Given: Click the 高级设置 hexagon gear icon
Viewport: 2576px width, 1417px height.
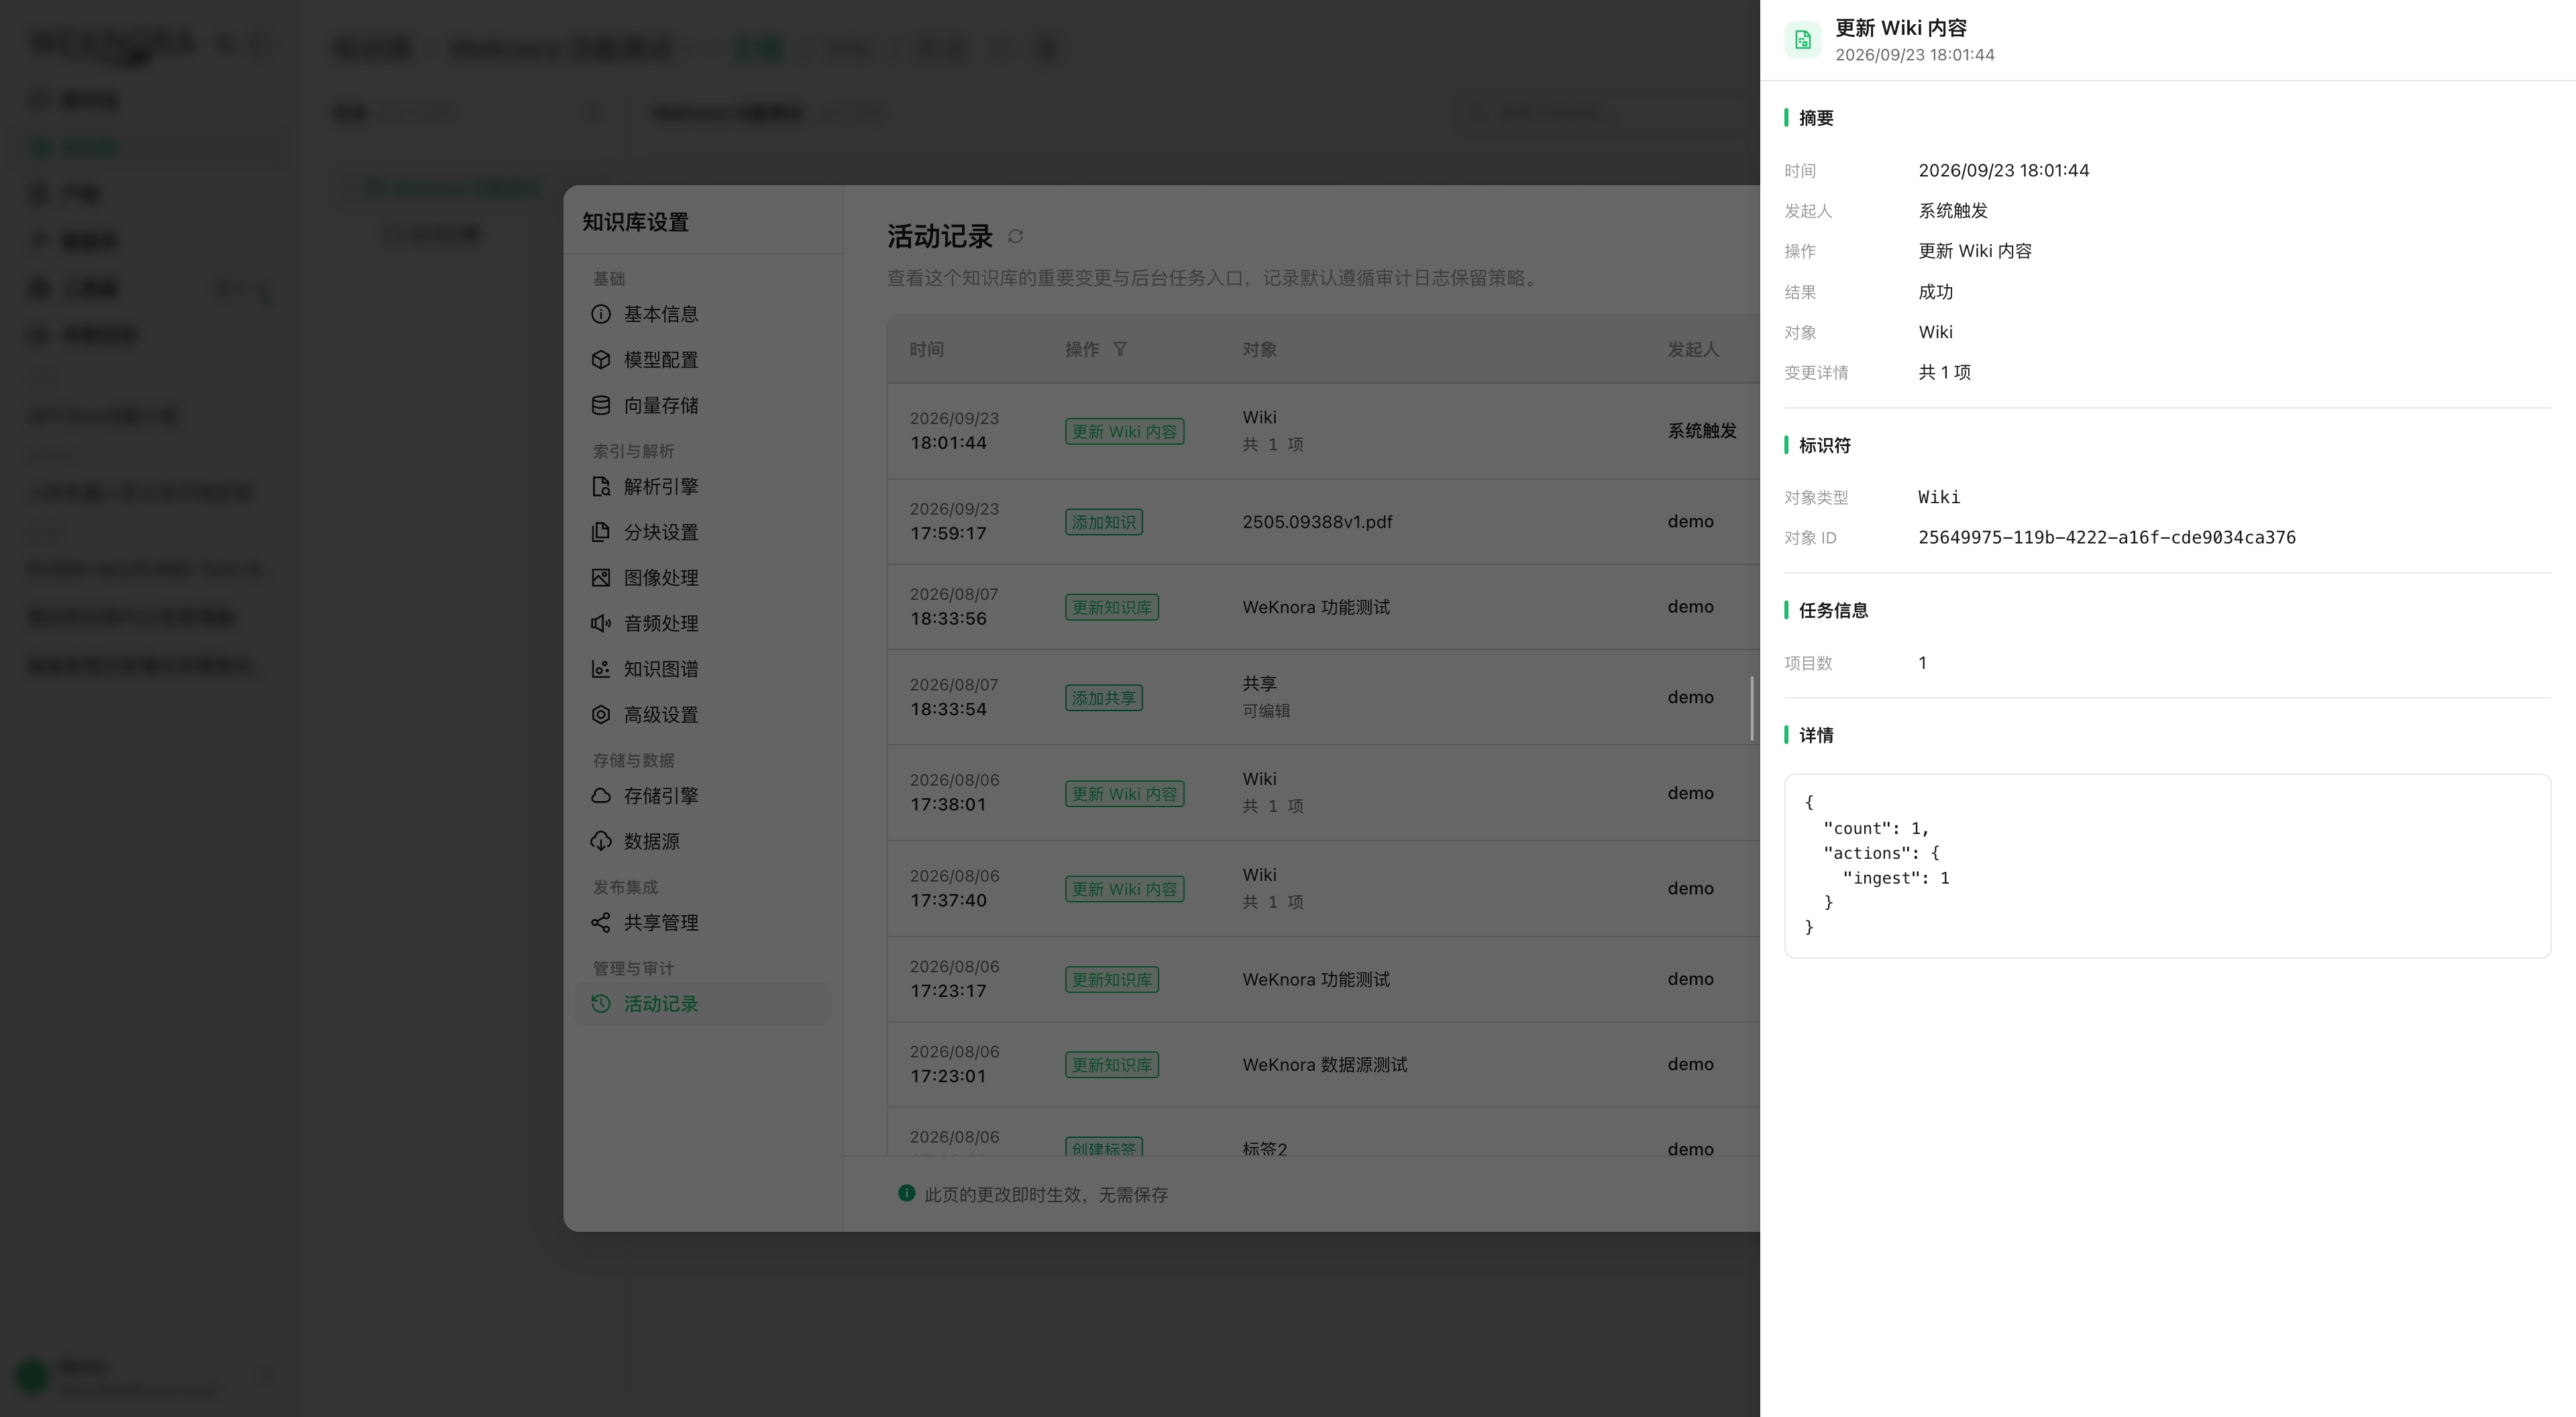Looking at the screenshot, I should pos(600,714).
